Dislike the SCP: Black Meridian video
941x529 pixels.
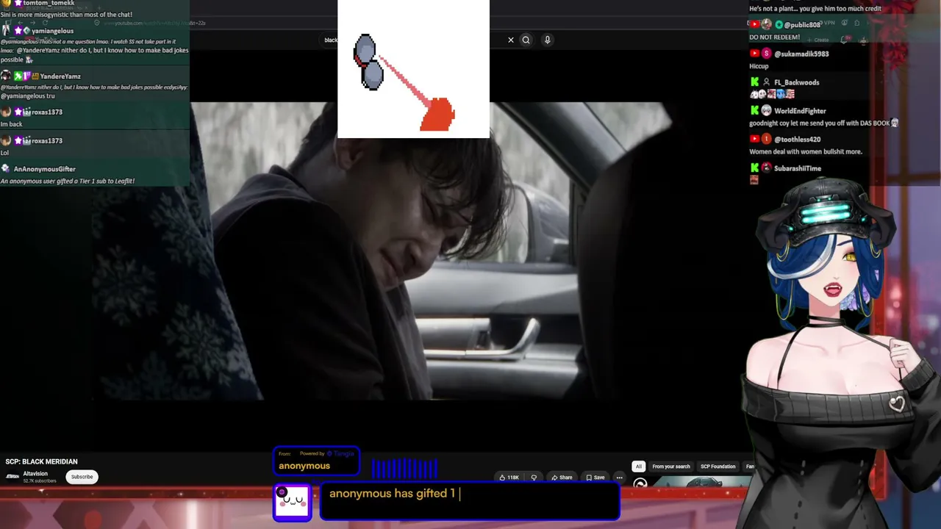(534, 478)
